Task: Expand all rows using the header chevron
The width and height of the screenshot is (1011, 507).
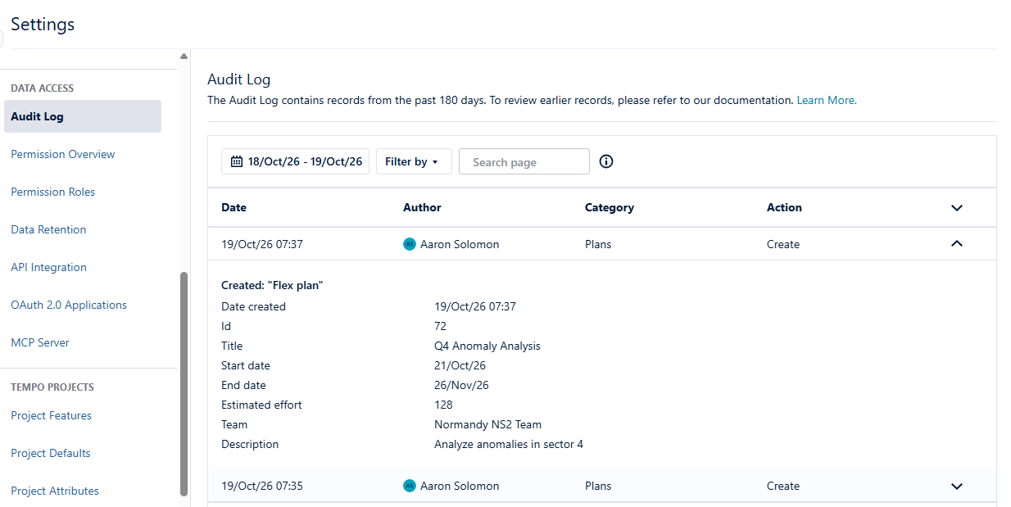Action: coord(956,208)
